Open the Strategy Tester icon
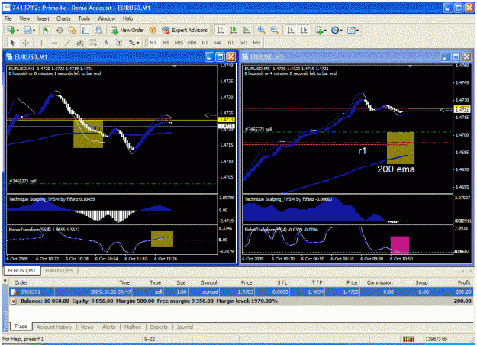Viewport: 477px width, 345px height. tap(98, 30)
